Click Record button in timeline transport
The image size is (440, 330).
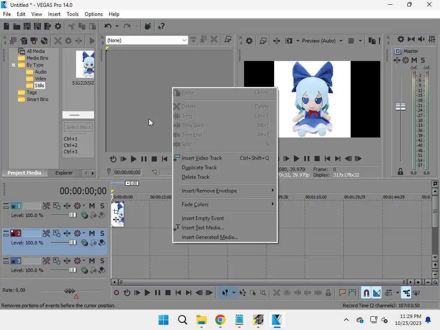point(116,293)
